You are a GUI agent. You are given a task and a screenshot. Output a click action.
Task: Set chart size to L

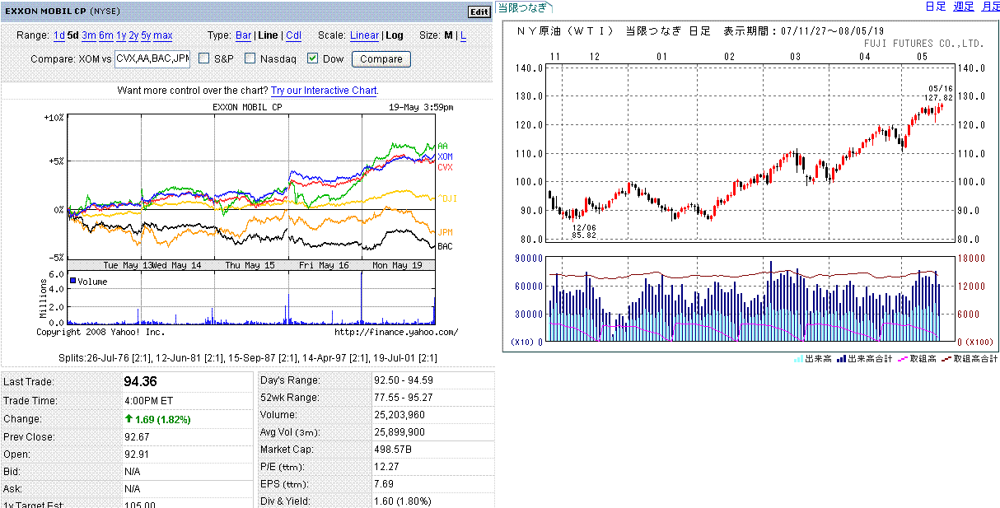[x=463, y=35]
